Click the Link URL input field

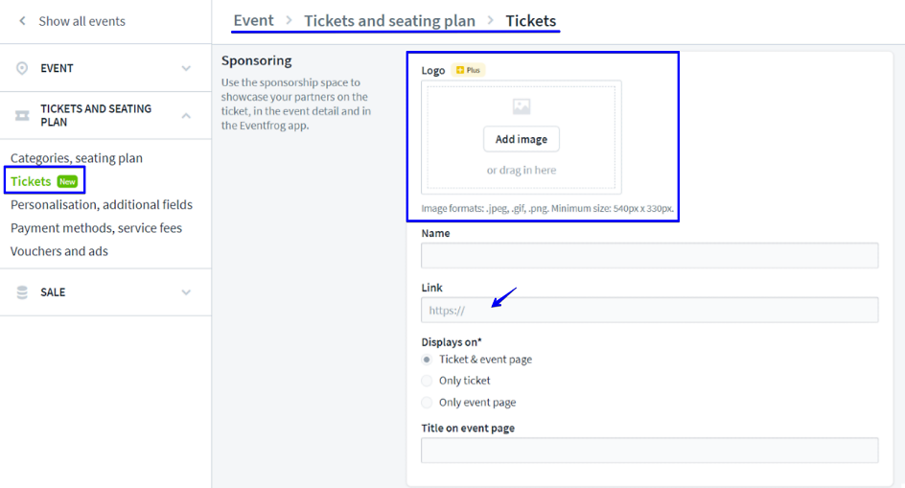[649, 310]
